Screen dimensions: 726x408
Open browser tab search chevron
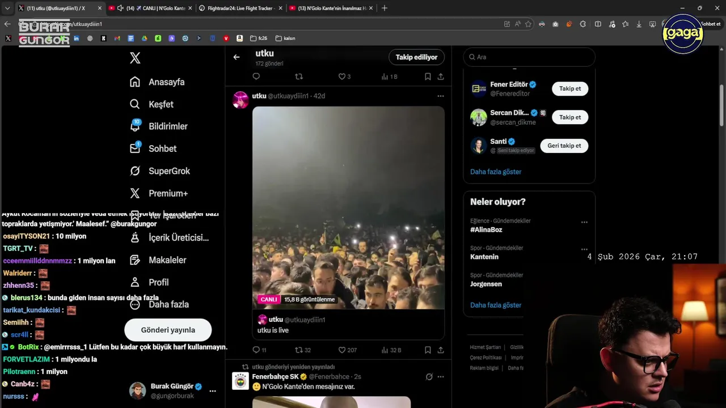(7, 8)
